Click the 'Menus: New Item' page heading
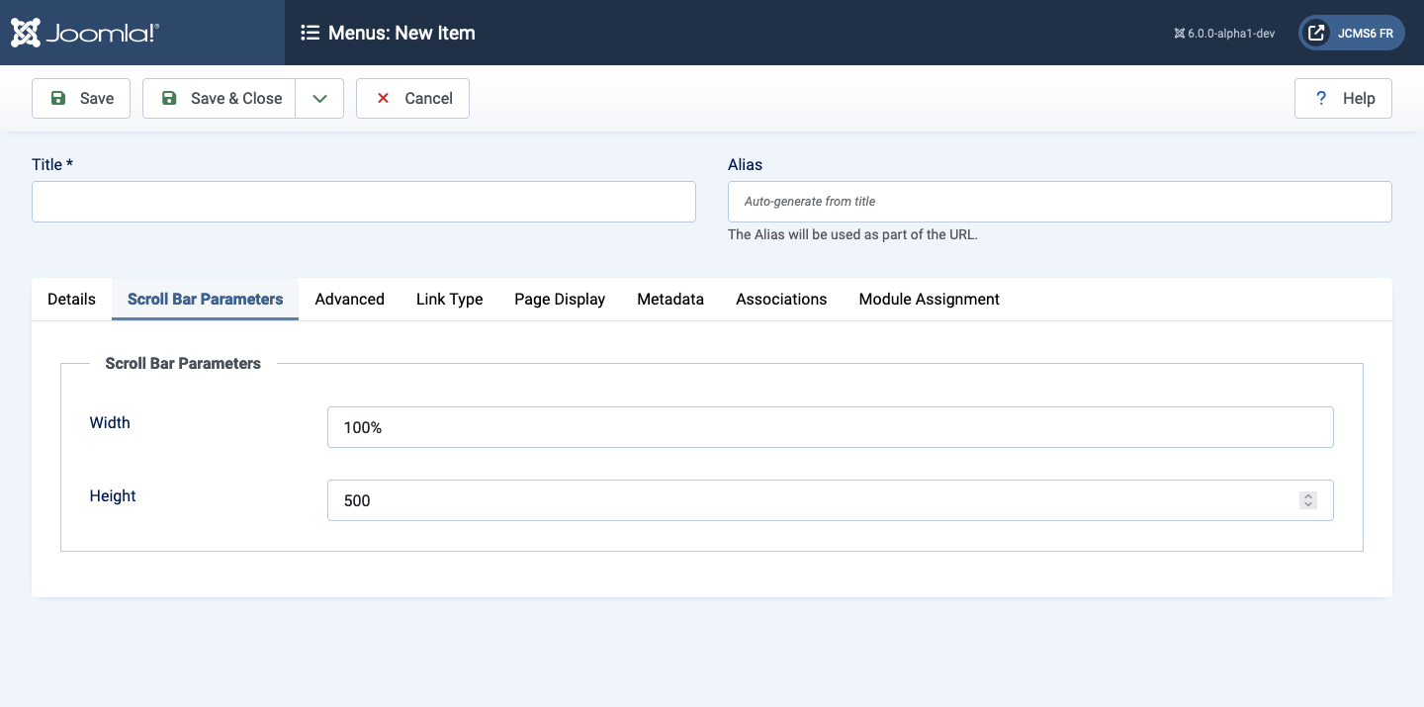 pos(401,33)
